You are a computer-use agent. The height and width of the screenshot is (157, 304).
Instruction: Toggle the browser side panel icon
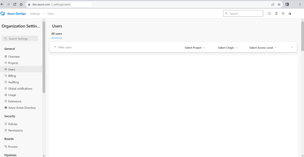tap(287, 4)
